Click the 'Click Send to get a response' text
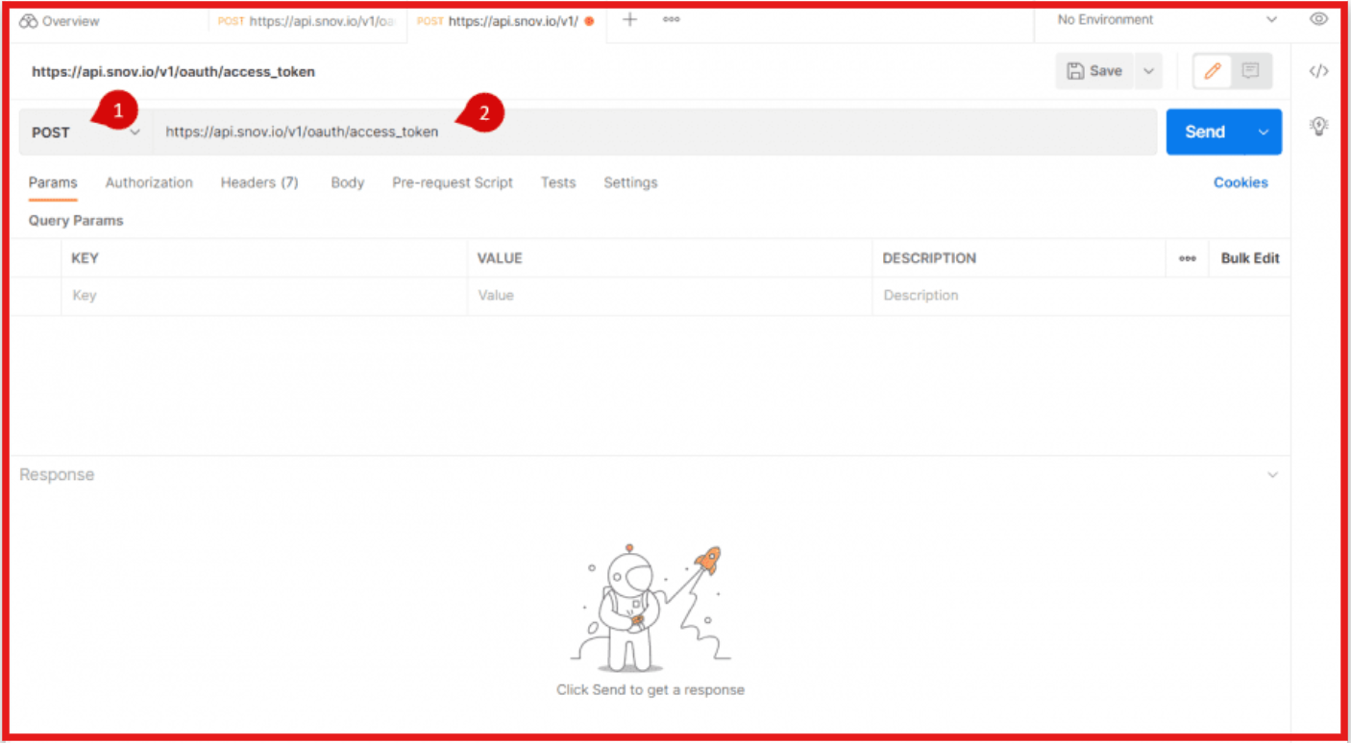Screen dimensions: 1351x743 pos(651,689)
